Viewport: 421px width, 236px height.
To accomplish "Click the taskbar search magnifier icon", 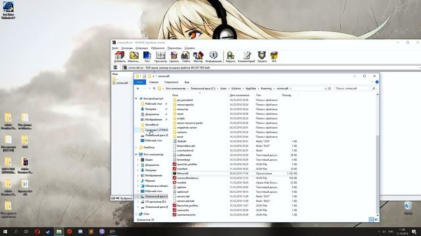I will [x=16, y=231].
